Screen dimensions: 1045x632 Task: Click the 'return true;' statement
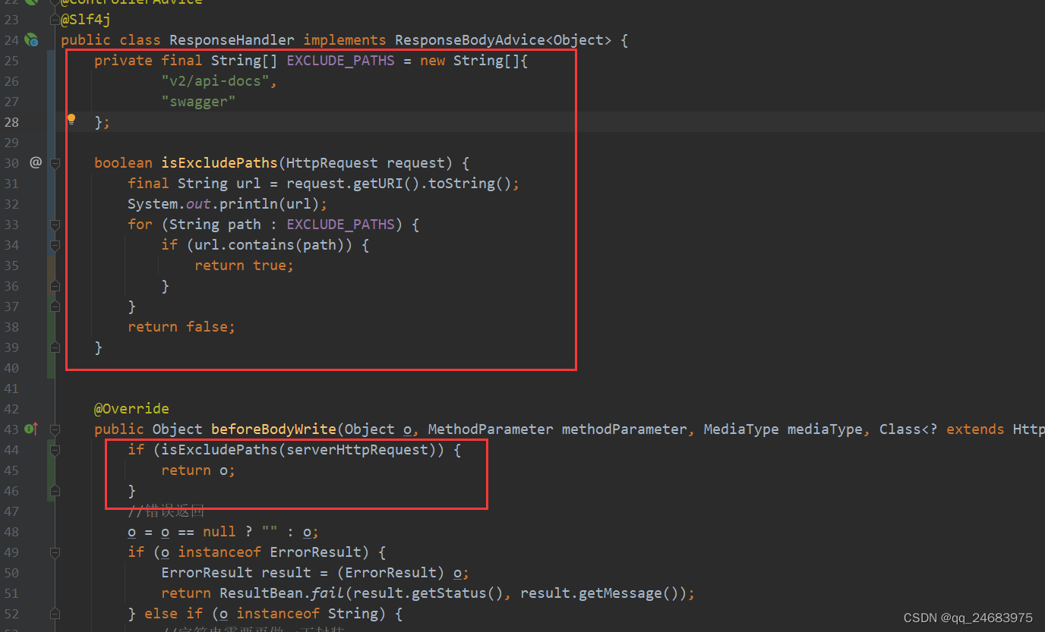(x=245, y=266)
